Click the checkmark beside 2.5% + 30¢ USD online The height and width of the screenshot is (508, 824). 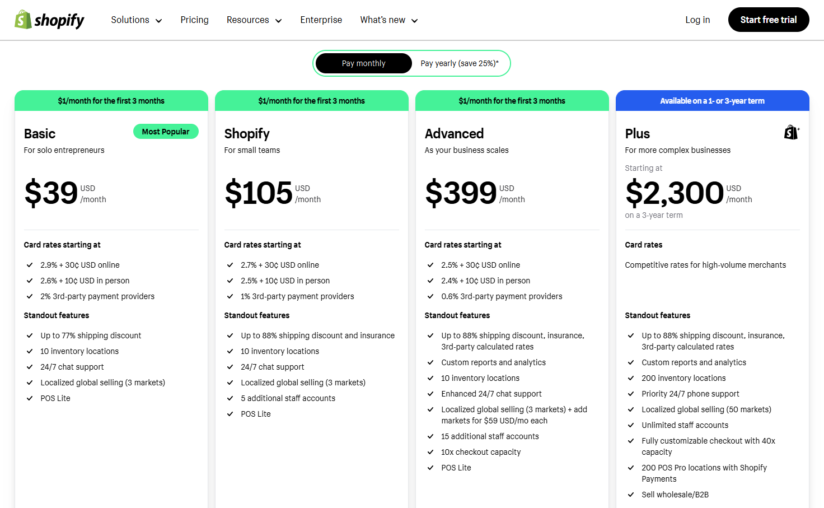tap(430, 265)
